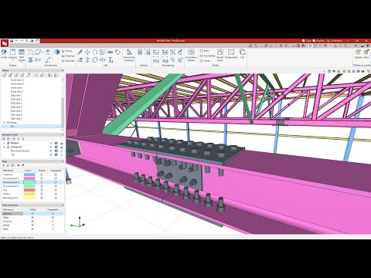Click the first icon in the Views panel toolbar
The image size is (371, 278).
[x=5, y=75]
